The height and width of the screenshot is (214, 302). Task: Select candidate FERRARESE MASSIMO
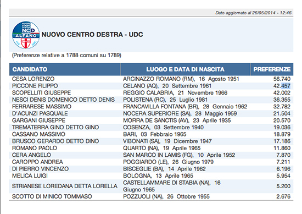[x=42, y=107]
